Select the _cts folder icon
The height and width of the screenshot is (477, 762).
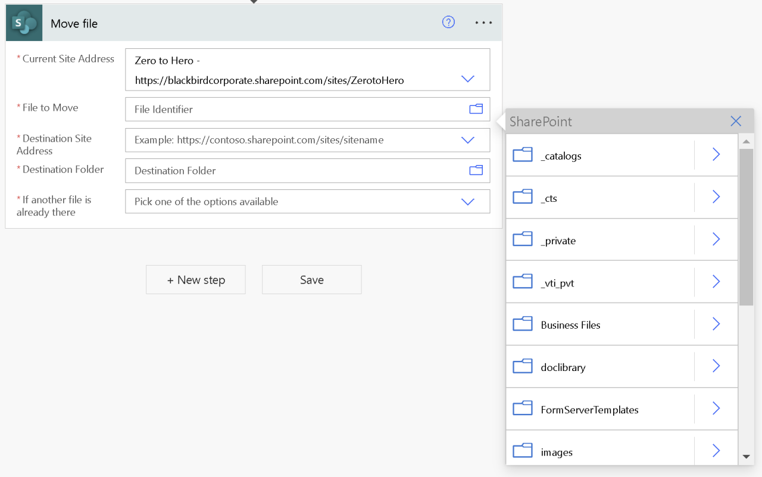[x=523, y=197]
